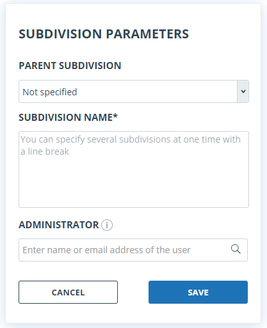Image resolution: width=267 pixels, height=328 pixels.
Task: Click the Subdivision Parameters heading
Action: point(104,34)
